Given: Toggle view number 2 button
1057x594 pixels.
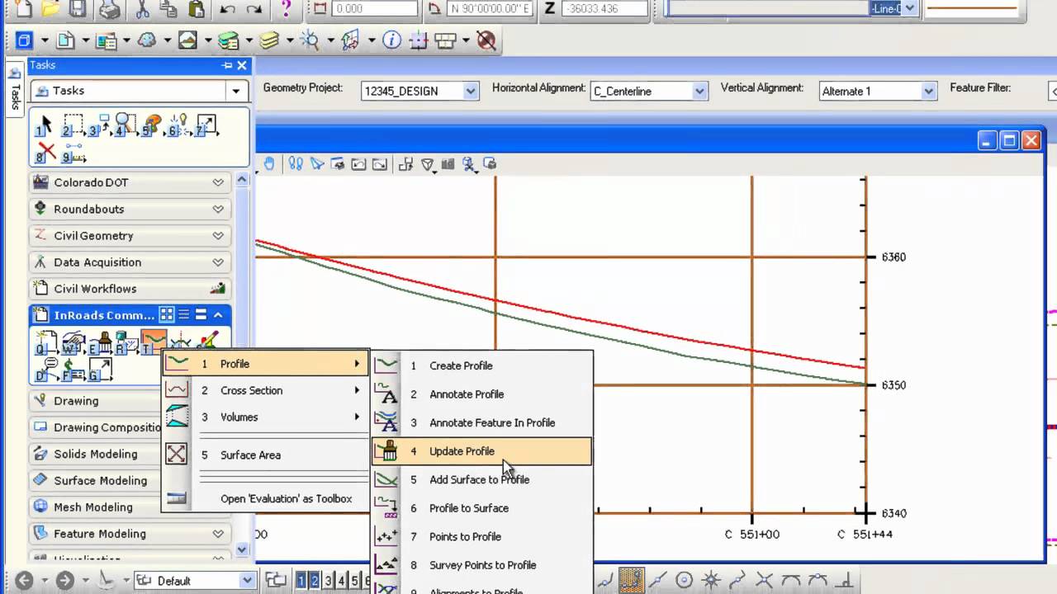Looking at the screenshot, I should (x=315, y=581).
